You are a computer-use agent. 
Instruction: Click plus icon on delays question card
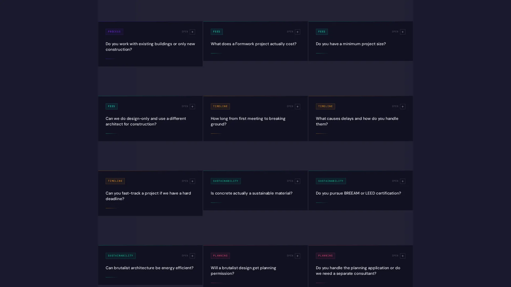tap(402, 107)
